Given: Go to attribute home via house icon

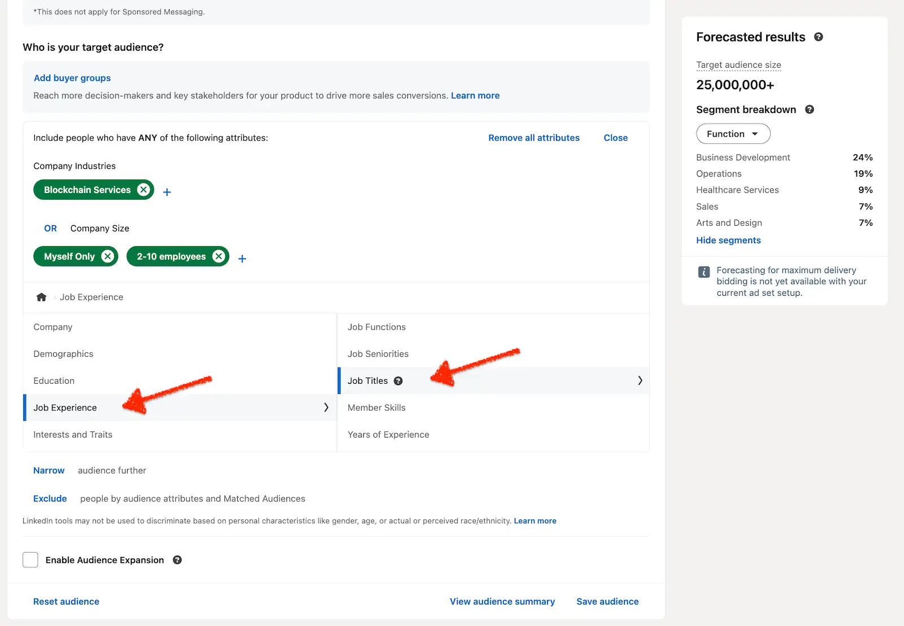Looking at the screenshot, I should coord(41,297).
